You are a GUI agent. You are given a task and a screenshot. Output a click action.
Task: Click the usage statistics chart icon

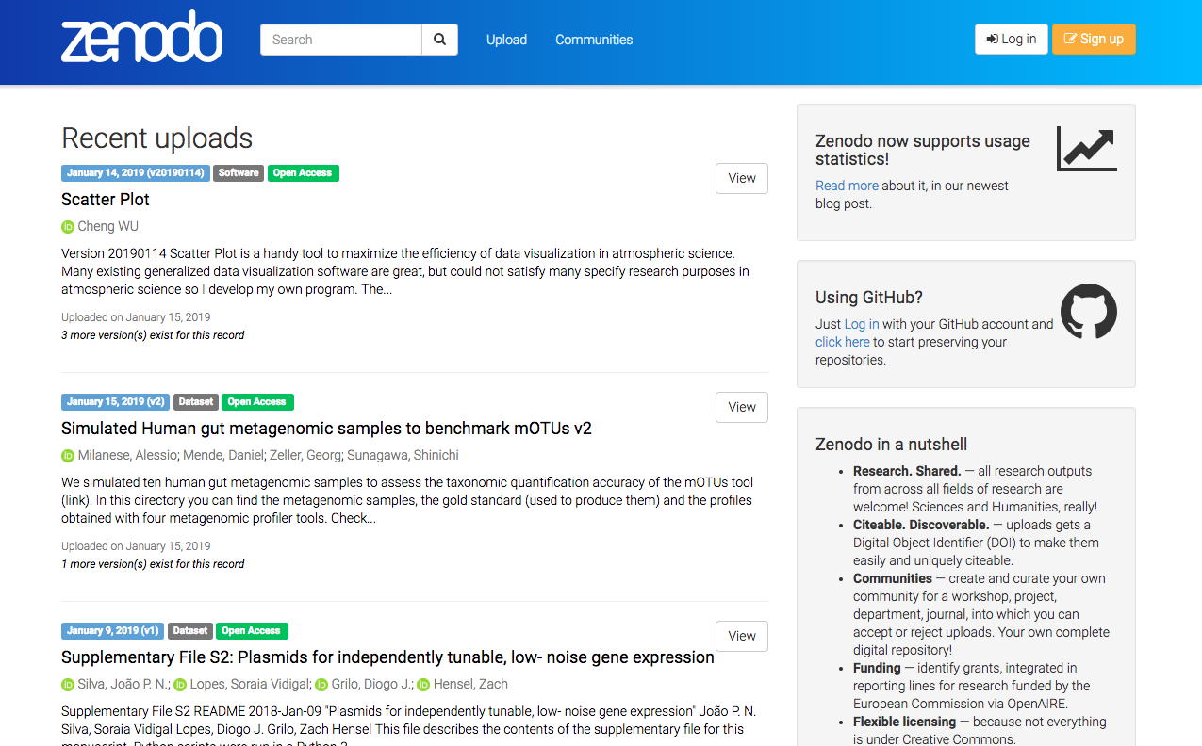[1086, 149]
